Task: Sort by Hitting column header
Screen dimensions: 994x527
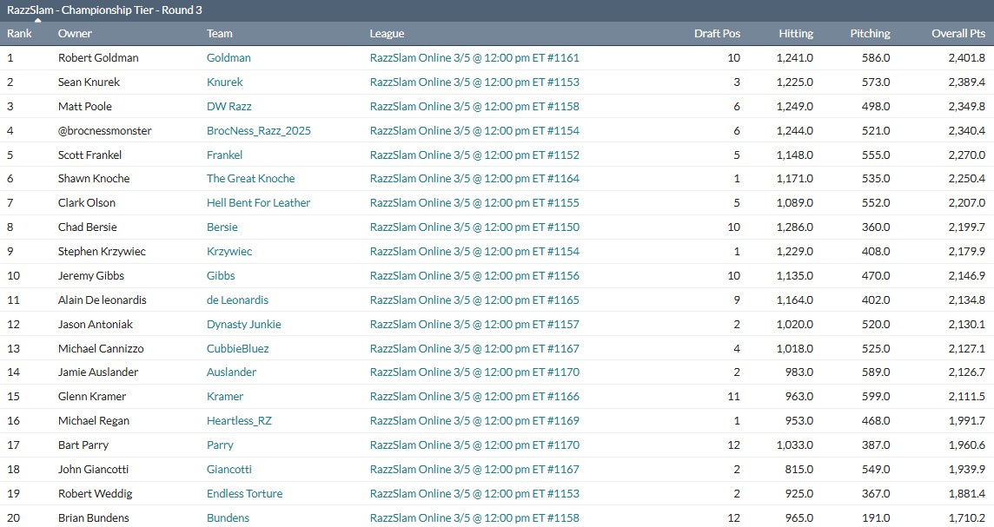Action: click(x=796, y=34)
